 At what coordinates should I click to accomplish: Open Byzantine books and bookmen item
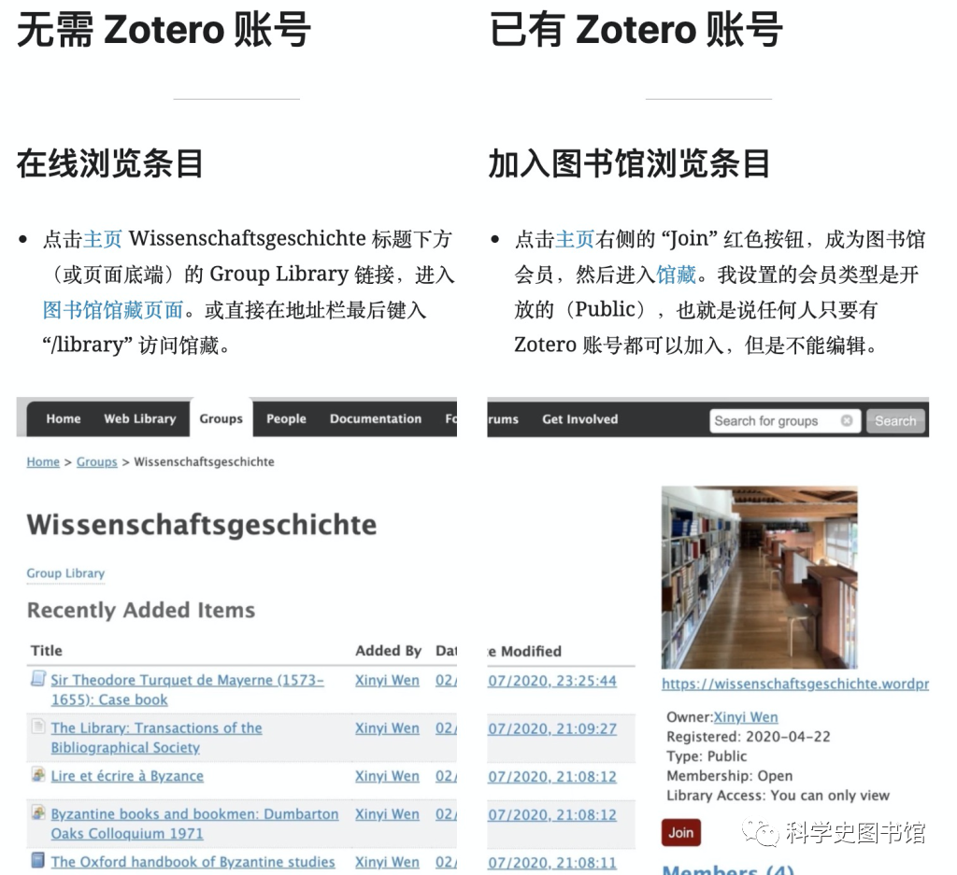point(194,824)
